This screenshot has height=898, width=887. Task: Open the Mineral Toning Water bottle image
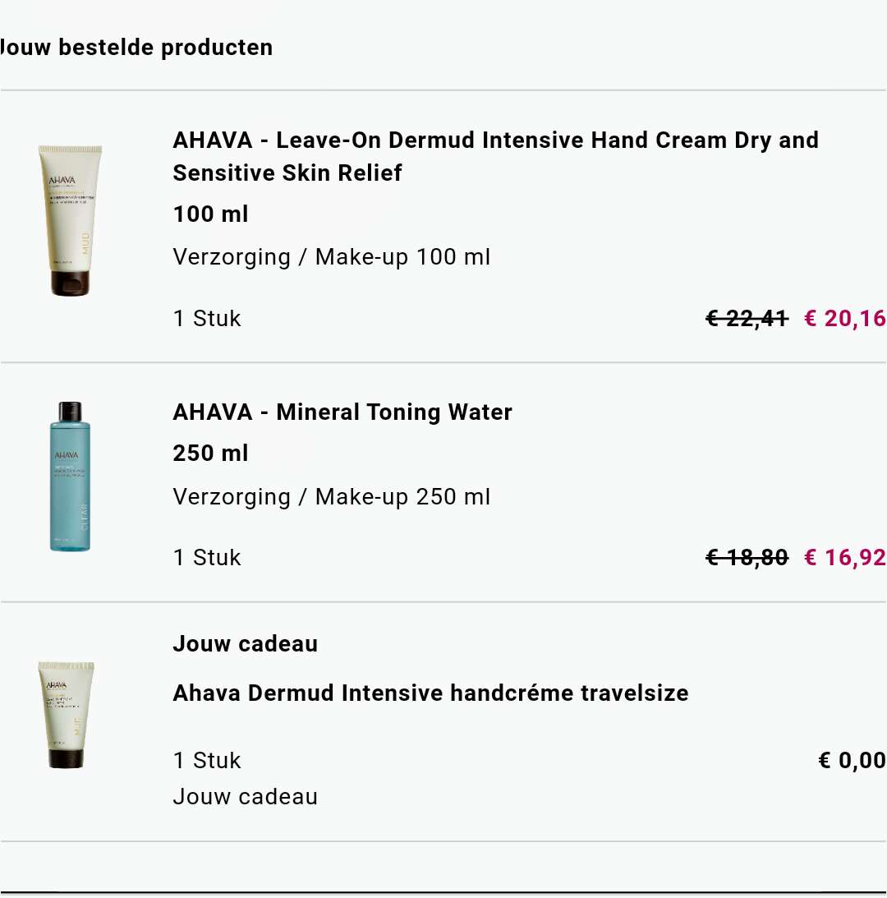[x=70, y=476]
